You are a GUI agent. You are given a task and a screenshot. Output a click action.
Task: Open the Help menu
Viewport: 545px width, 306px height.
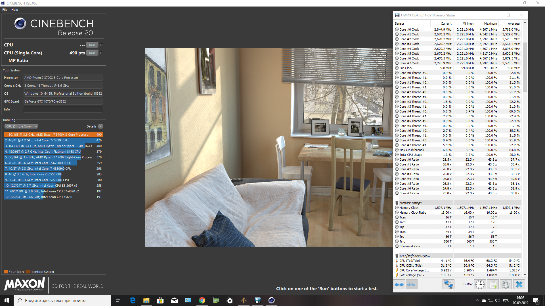pos(15,10)
